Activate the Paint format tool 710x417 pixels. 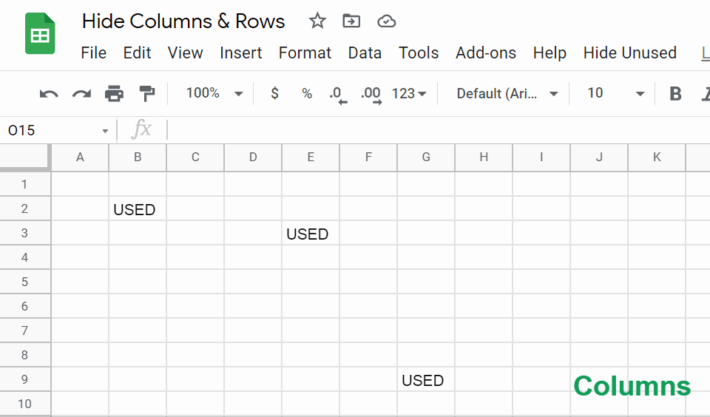146,94
